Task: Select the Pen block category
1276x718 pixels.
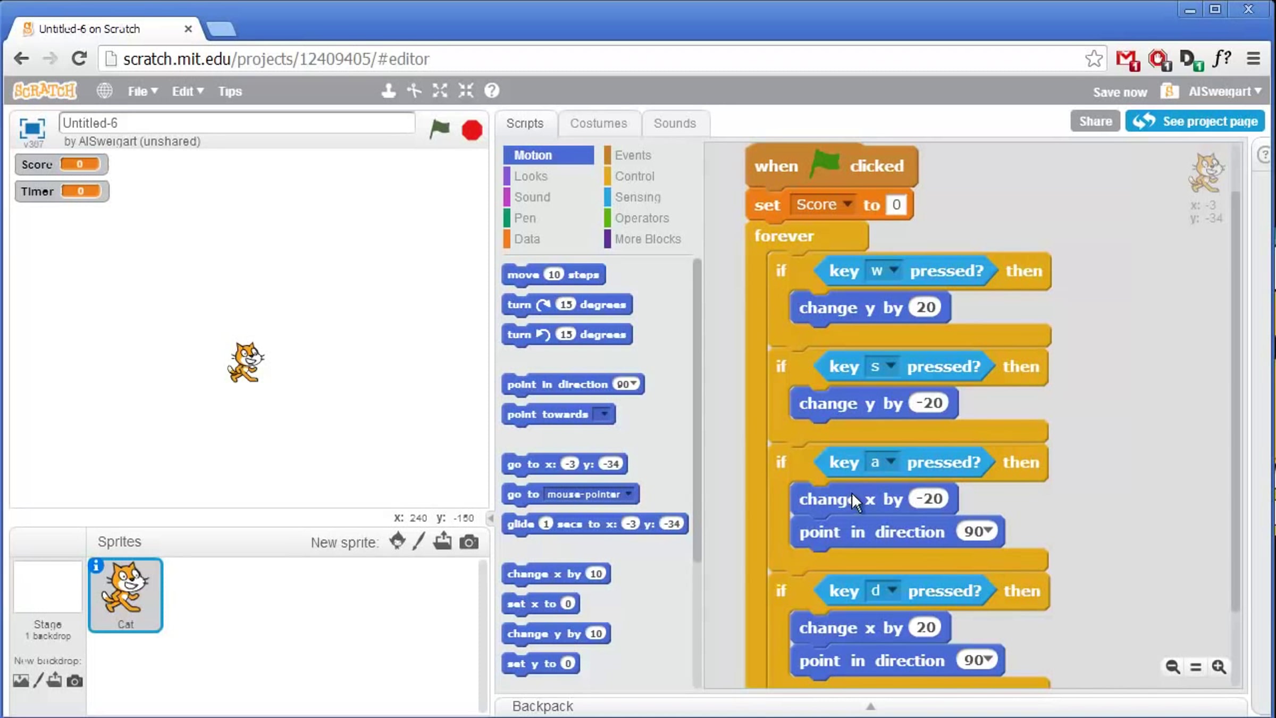Action: pyautogui.click(x=548, y=218)
